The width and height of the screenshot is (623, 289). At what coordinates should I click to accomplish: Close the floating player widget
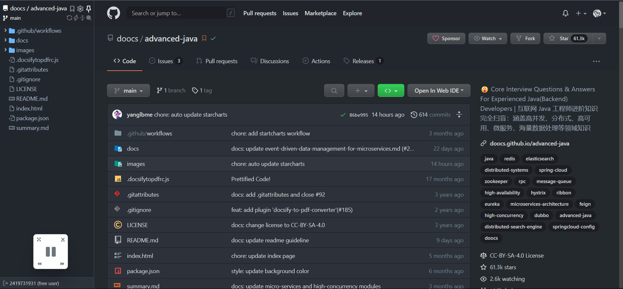pyautogui.click(x=63, y=239)
